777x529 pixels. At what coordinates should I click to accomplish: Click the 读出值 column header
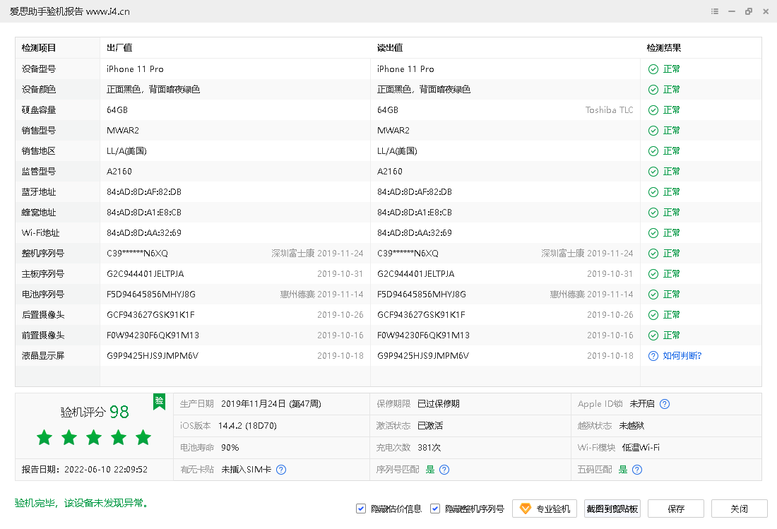(390, 48)
